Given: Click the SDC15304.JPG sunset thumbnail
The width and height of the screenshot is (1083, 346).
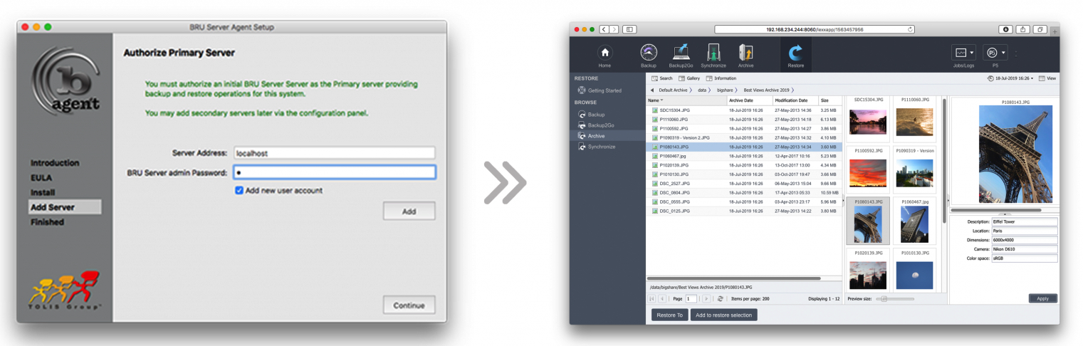Looking at the screenshot, I should click(867, 122).
